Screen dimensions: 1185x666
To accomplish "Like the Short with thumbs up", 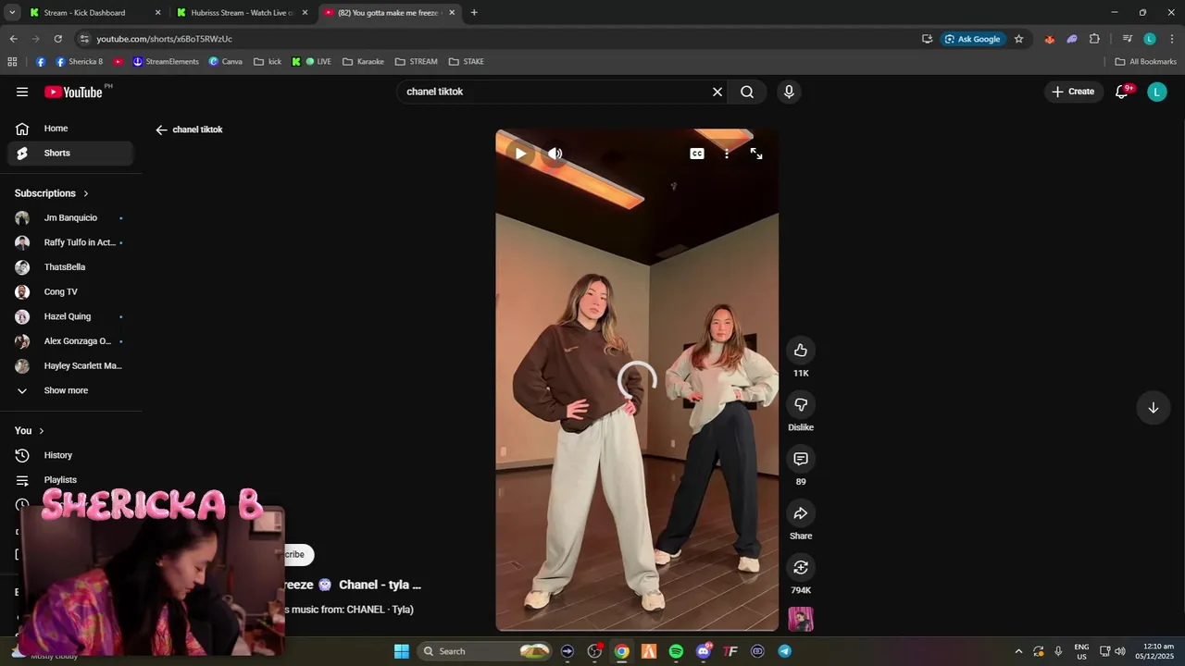I will pos(801,350).
